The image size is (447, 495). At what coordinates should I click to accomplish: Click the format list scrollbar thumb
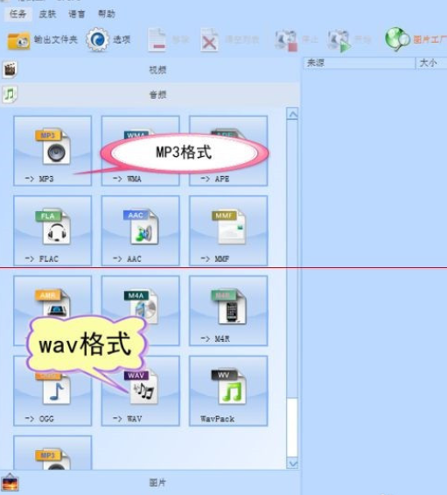coord(292,428)
